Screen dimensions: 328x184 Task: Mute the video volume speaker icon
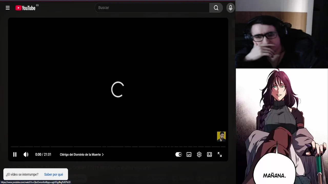click(26, 154)
